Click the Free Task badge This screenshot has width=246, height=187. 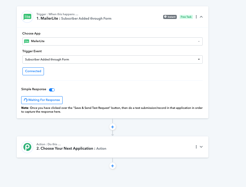coord(186,17)
